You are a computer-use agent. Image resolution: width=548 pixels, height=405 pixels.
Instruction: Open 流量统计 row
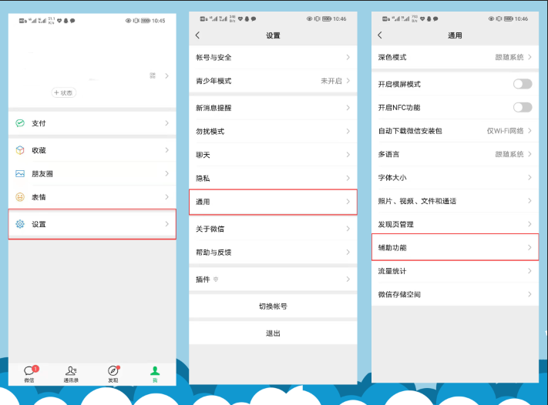[455, 271]
